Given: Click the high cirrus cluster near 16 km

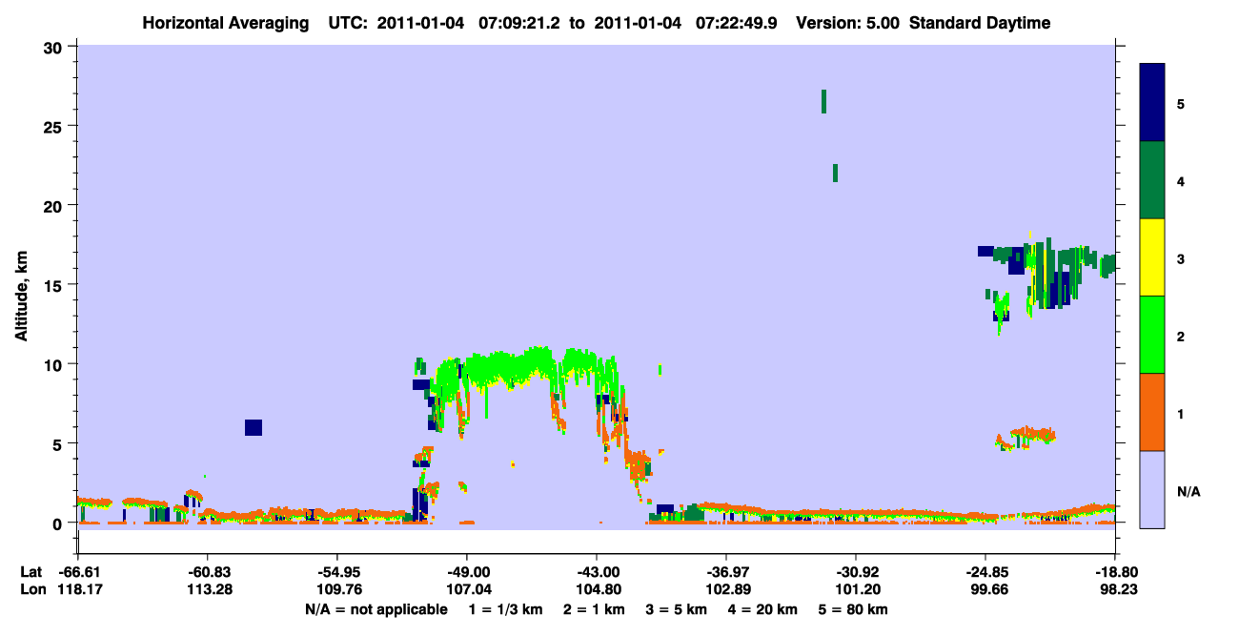Looking at the screenshot, I should [x=1048, y=272].
